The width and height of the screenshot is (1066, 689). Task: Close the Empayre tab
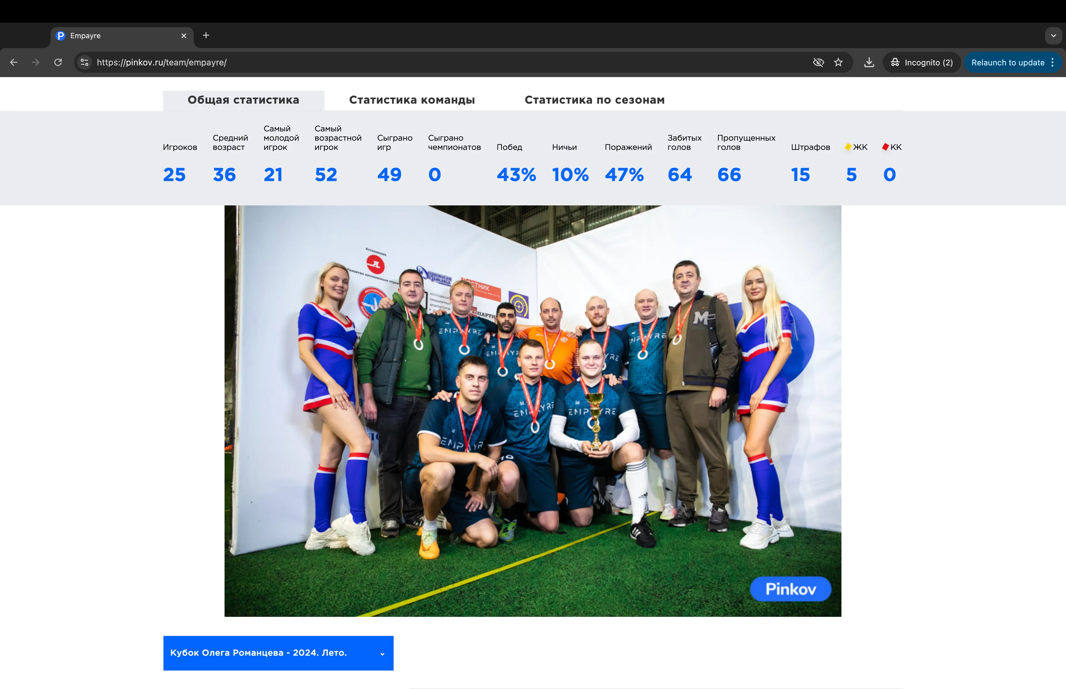click(184, 36)
